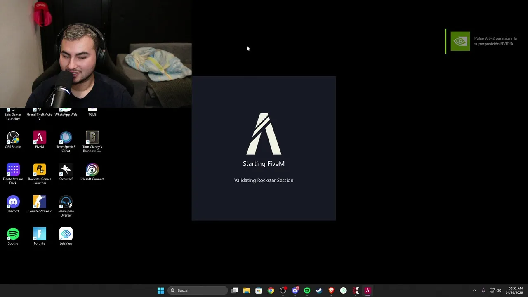Click the WhatsApp Web desktop label
This screenshot has width=528, height=297.
click(66, 115)
